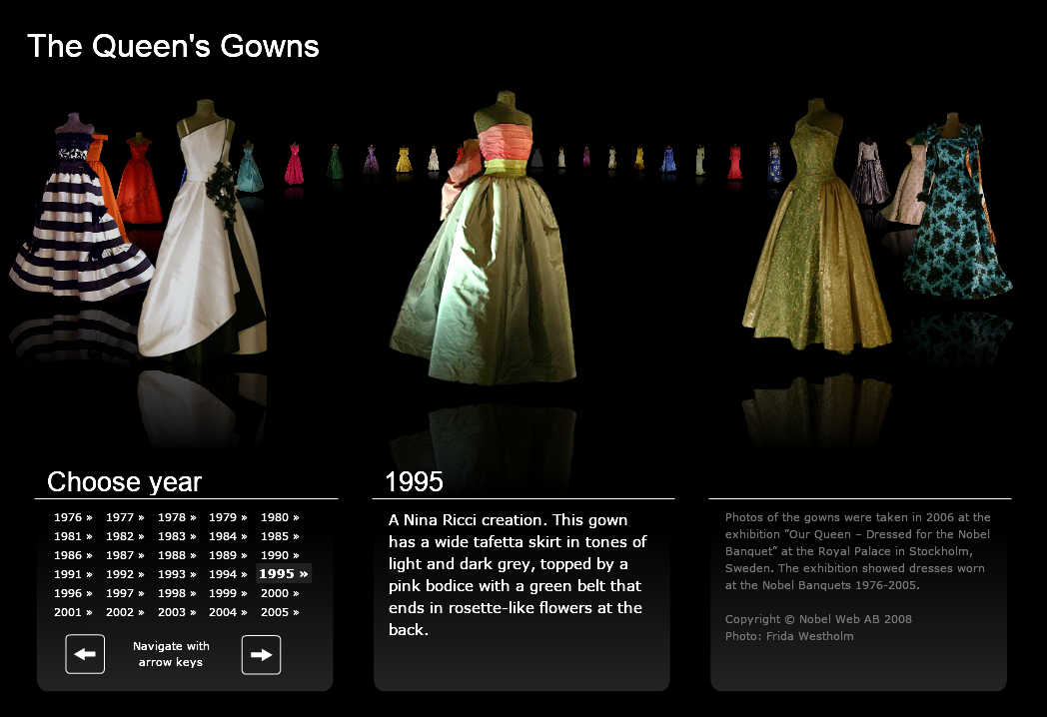View the 1997 gown

(125, 593)
